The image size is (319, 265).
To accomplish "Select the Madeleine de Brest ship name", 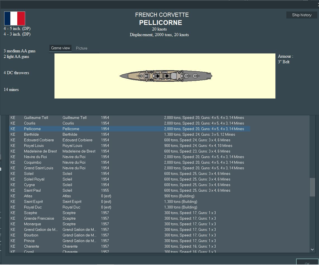I will pyautogui.click(x=40, y=151).
